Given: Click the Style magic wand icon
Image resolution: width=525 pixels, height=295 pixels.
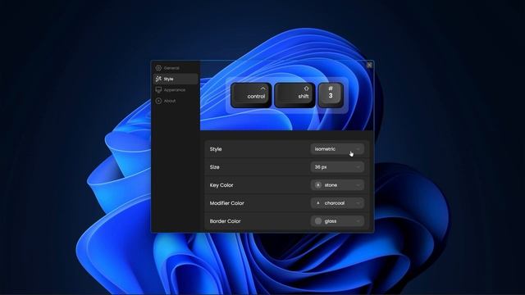Looking at the screenshot, I should pos(158,79).
